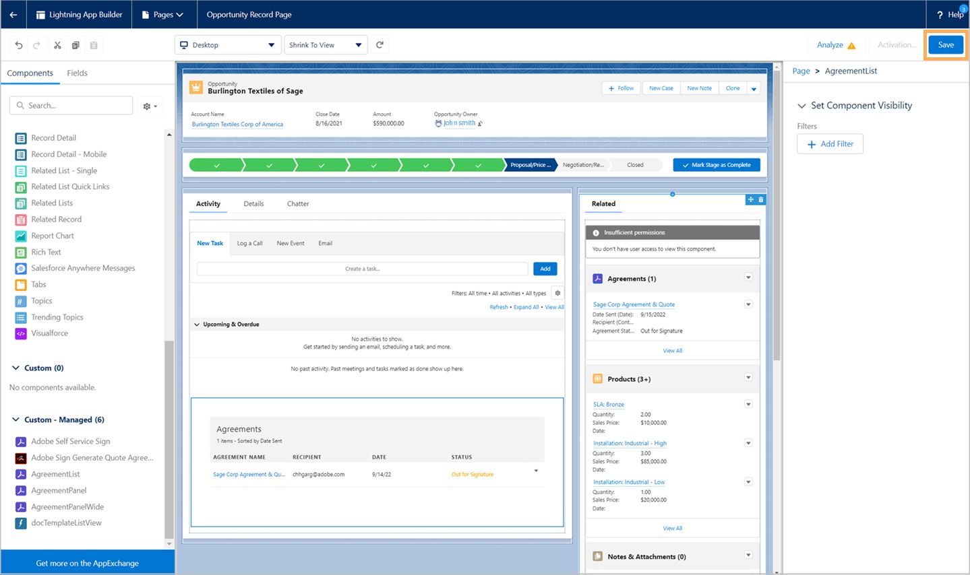
Task: Collapse Set Component Visibility section
Action: point(801,106)
